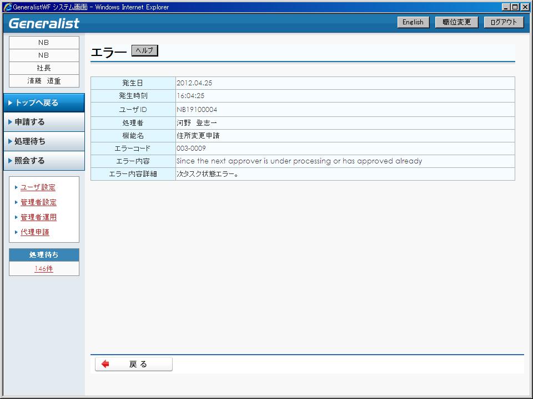
Task: Click the error content message text
Action: point(299,161)
